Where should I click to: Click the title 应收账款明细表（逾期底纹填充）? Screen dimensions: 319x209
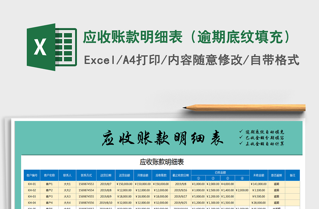coord(187,37)
